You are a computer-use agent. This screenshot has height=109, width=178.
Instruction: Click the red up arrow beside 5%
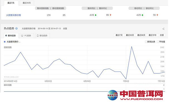157,15
